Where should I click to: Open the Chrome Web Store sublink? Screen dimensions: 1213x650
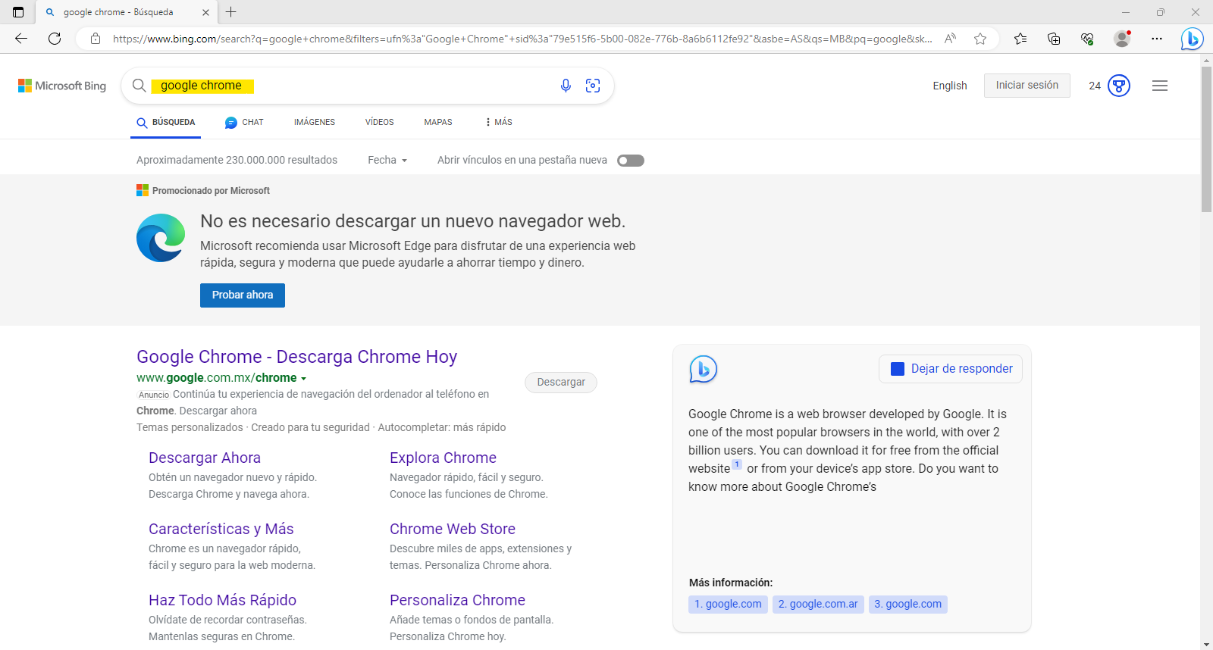tap(453, 529)
